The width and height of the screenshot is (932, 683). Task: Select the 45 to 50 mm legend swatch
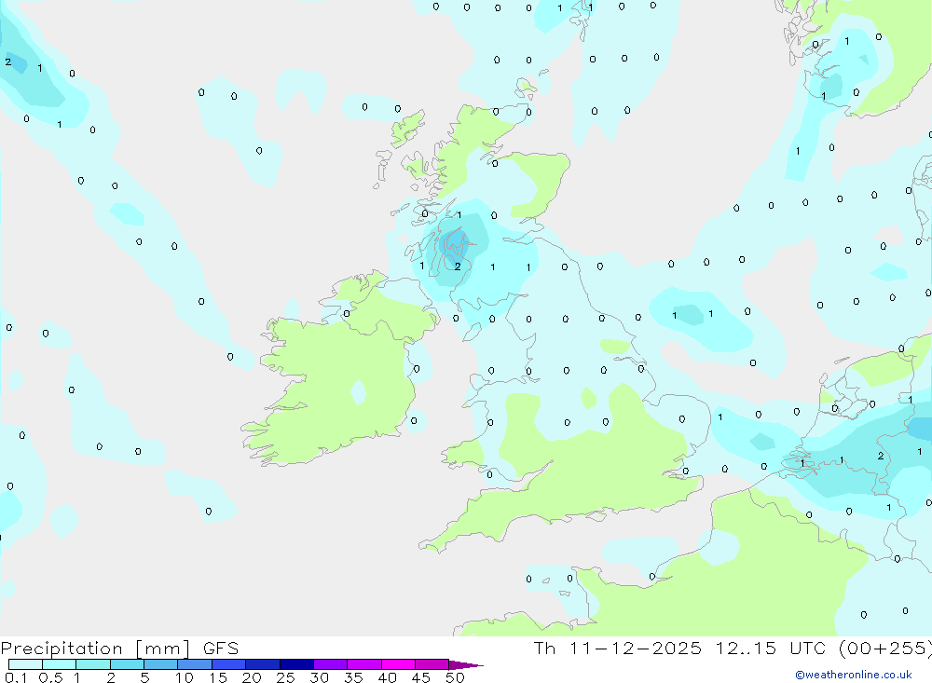(x=432, y=664)
